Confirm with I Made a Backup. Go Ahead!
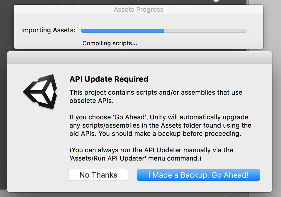 tap(199, 175)
